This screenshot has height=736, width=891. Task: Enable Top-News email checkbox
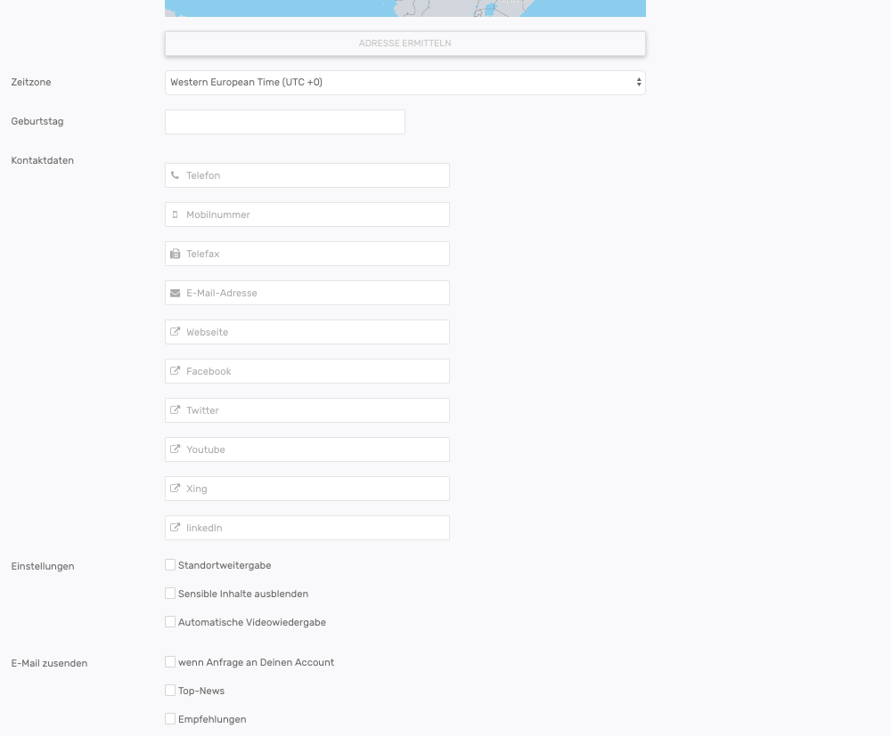point(170,691)
